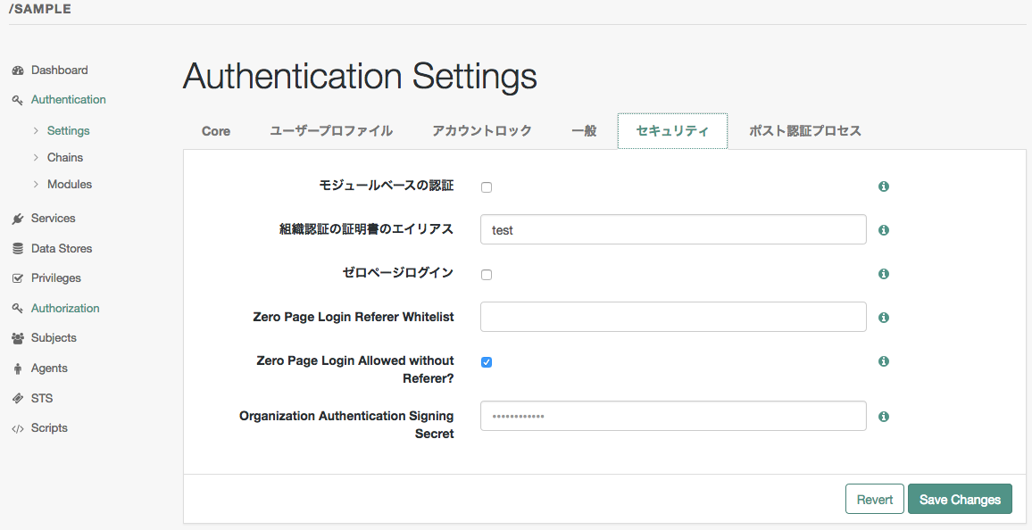The width and height of the screenshot is (1032, 530).
Task: Enable the モジュールベースの認証 checkbox
Action: (487, 187)
